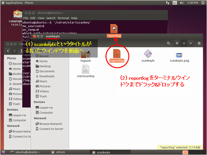Open the Terminal menu in terminal menubar
Viewport: 207px width, 155px height.
click(63, 18)
